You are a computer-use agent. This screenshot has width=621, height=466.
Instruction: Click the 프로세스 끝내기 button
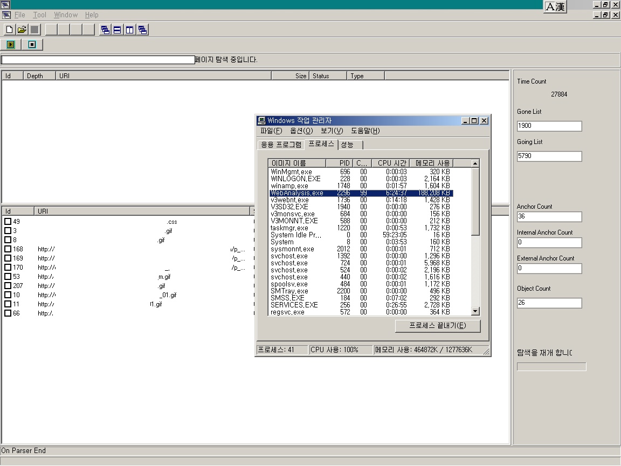tap(437, 326)
